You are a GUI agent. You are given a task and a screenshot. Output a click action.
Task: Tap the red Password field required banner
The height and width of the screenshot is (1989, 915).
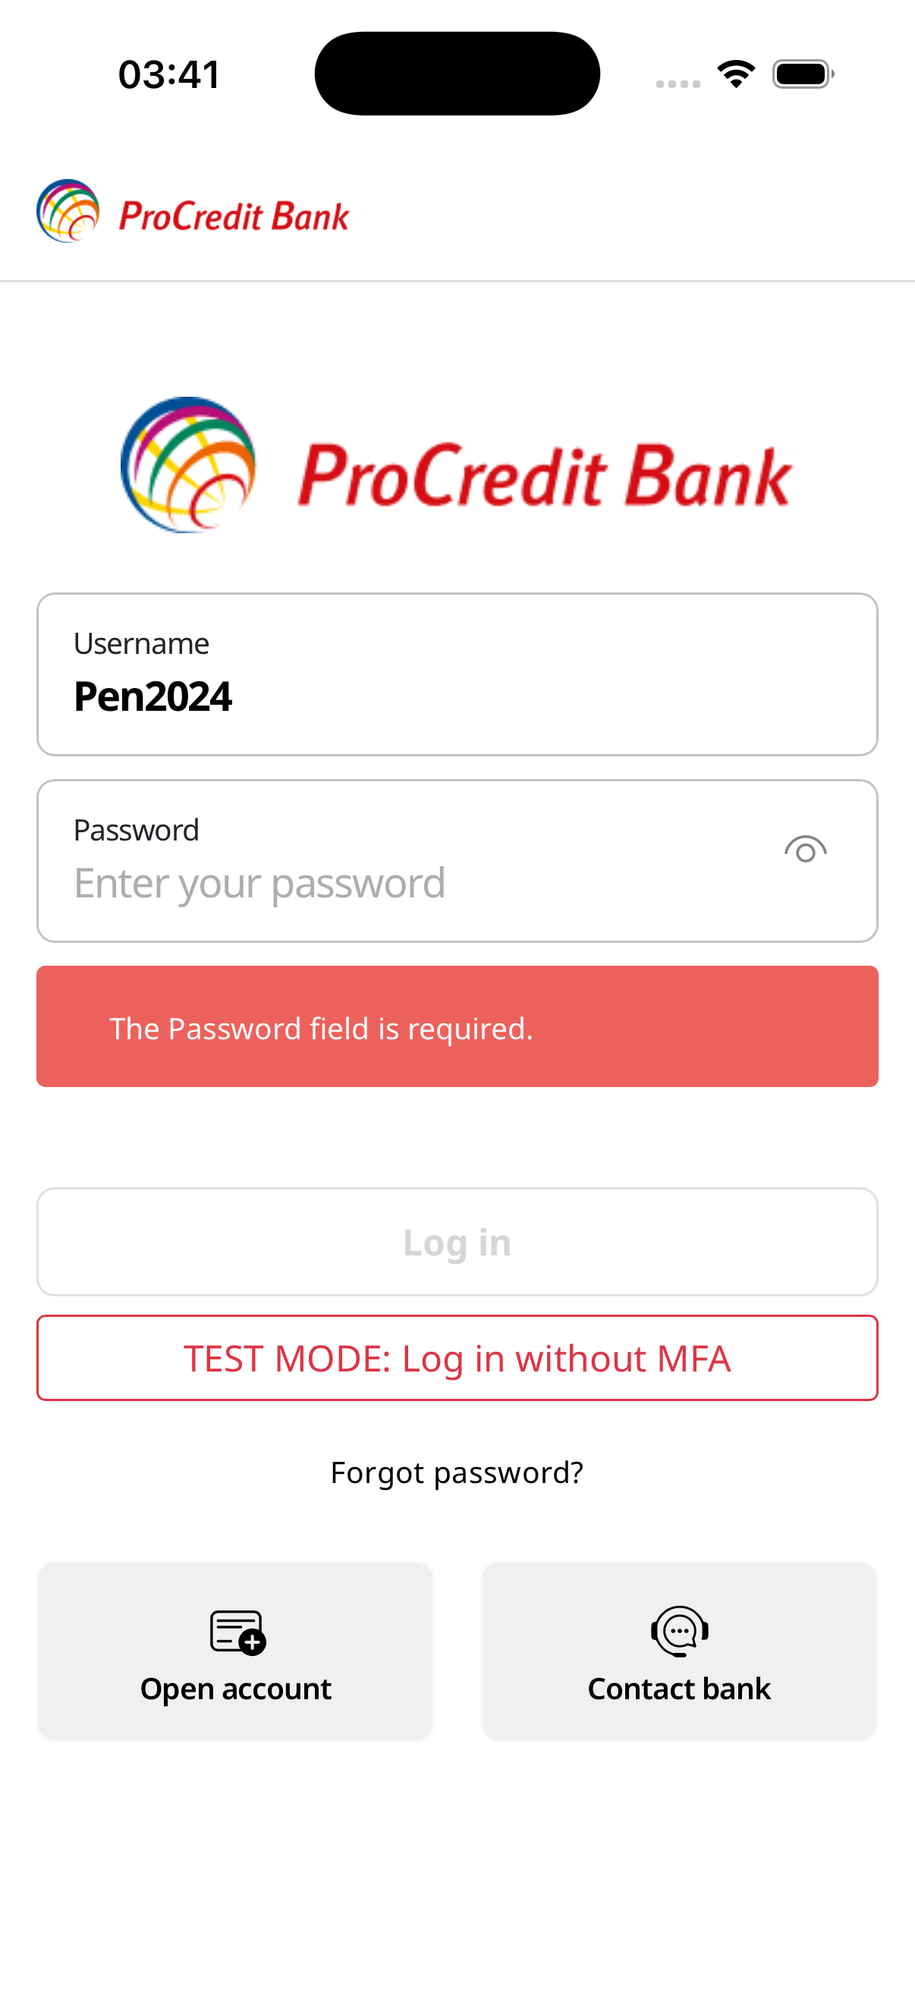pos(457,1027)
